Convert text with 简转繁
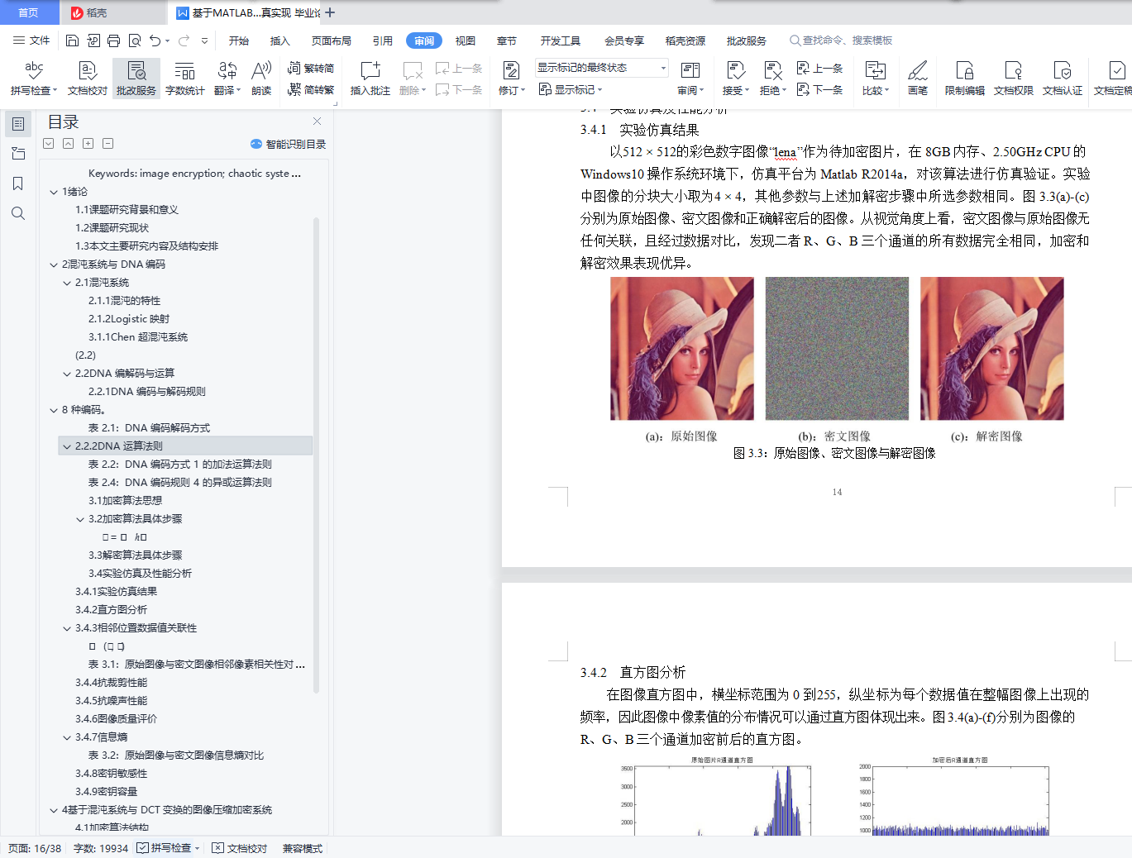Screen dimensions: 1132x858 pos(311,89)
